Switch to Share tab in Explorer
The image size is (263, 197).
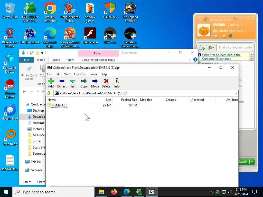tap(56, 60)
